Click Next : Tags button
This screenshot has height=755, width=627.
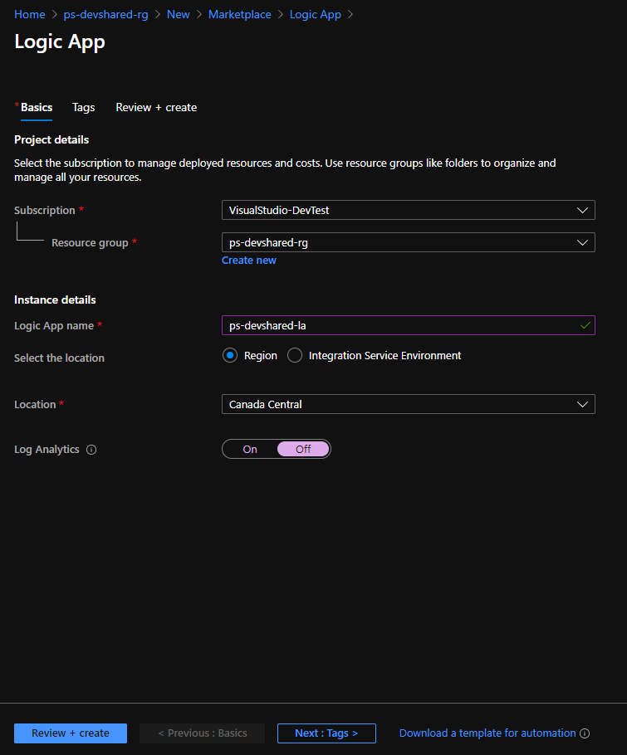(326, 733)
